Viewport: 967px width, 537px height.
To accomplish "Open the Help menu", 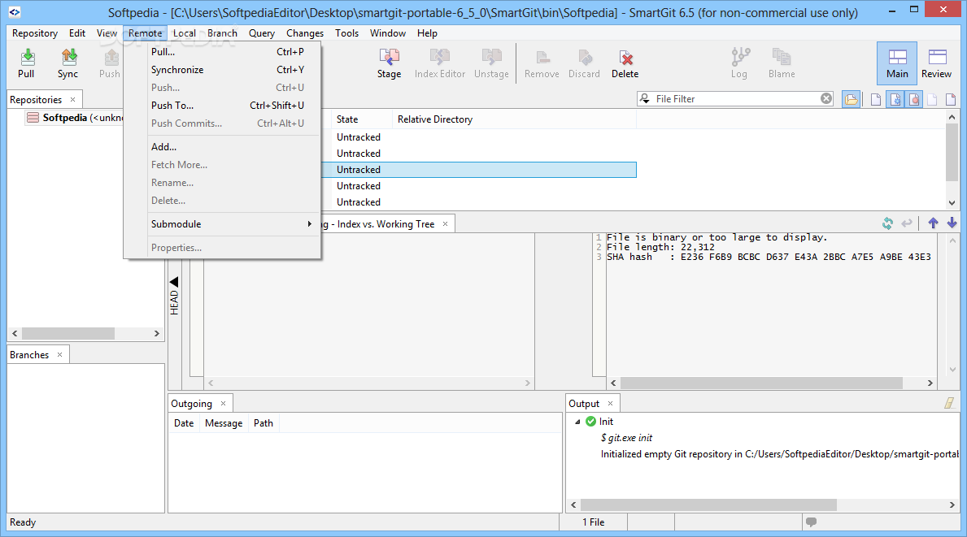I will point(427,33).
